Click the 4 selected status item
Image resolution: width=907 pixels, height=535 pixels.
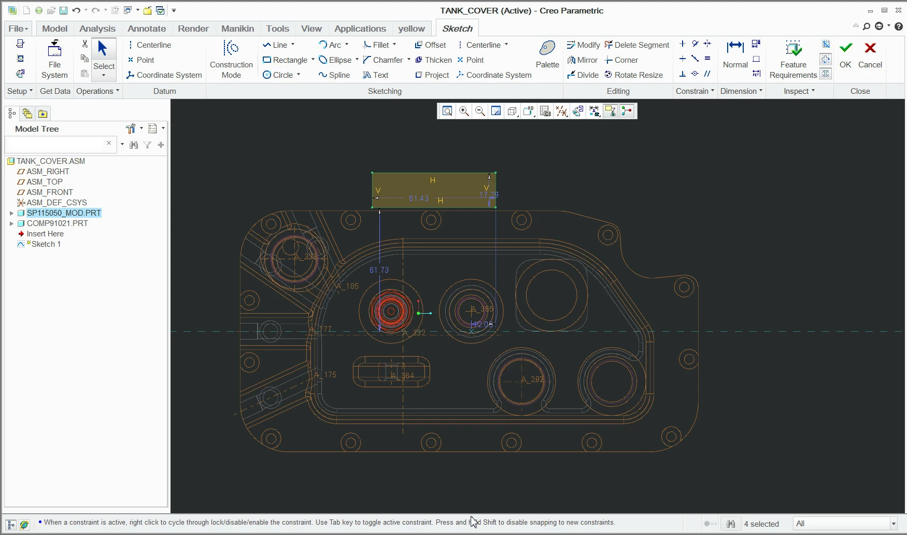[x=761, y=524]
